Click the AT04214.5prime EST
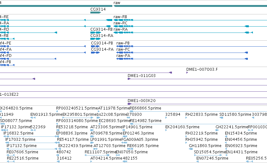The image size is (267, 163). 106,158
